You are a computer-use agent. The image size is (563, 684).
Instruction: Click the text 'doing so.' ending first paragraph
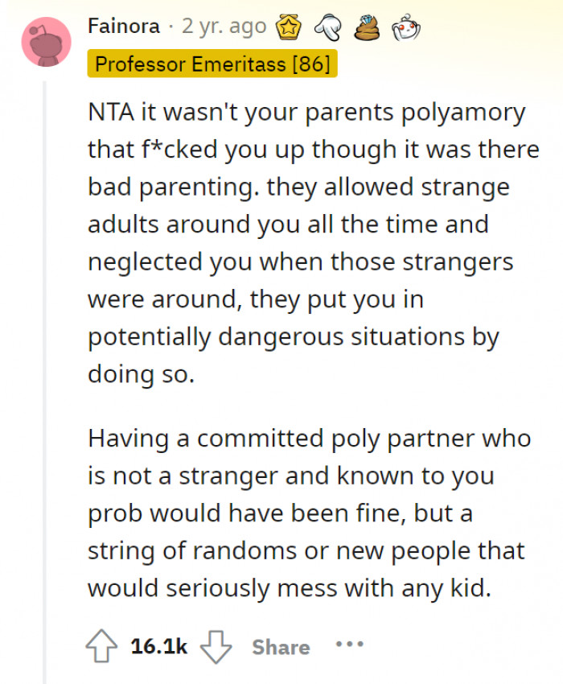click(x=141, y=374)
